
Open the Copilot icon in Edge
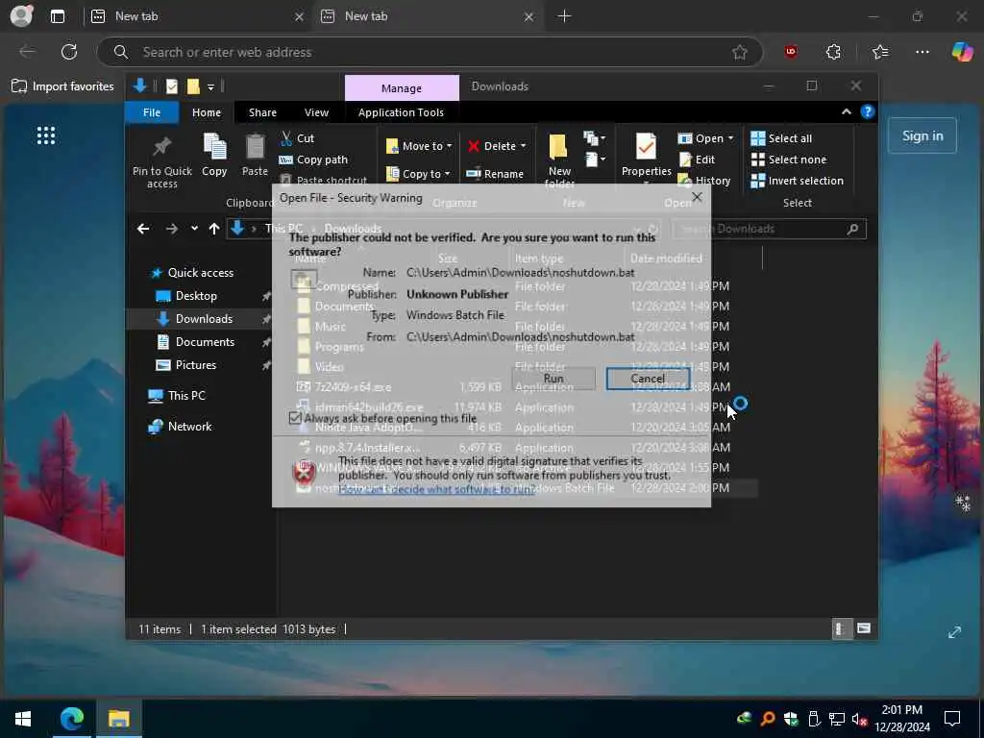coord(962,52)
